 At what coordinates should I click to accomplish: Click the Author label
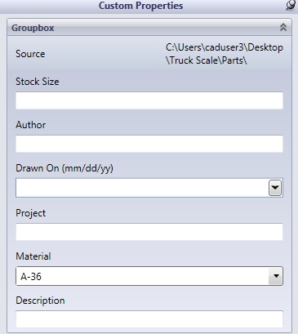pos(30,125)
